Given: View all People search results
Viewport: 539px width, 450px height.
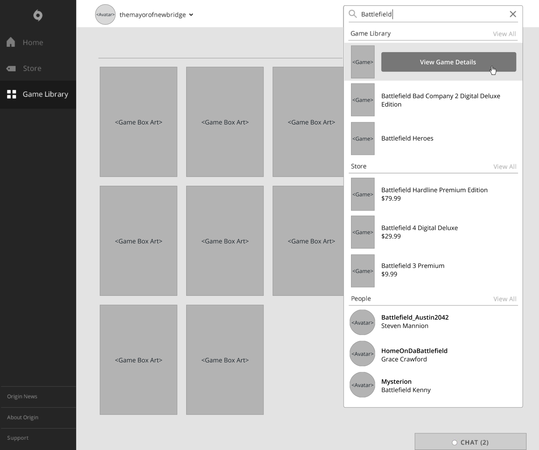Looking at the screenshot, I should tap(505, 299).
